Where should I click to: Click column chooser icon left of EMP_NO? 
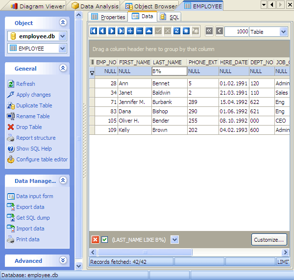pos(92,62)
